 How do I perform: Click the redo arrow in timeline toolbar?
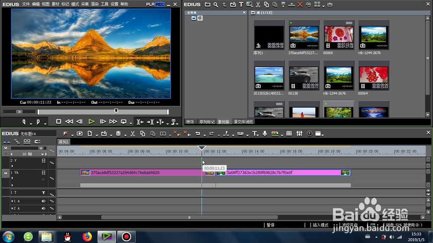[212, 134]
